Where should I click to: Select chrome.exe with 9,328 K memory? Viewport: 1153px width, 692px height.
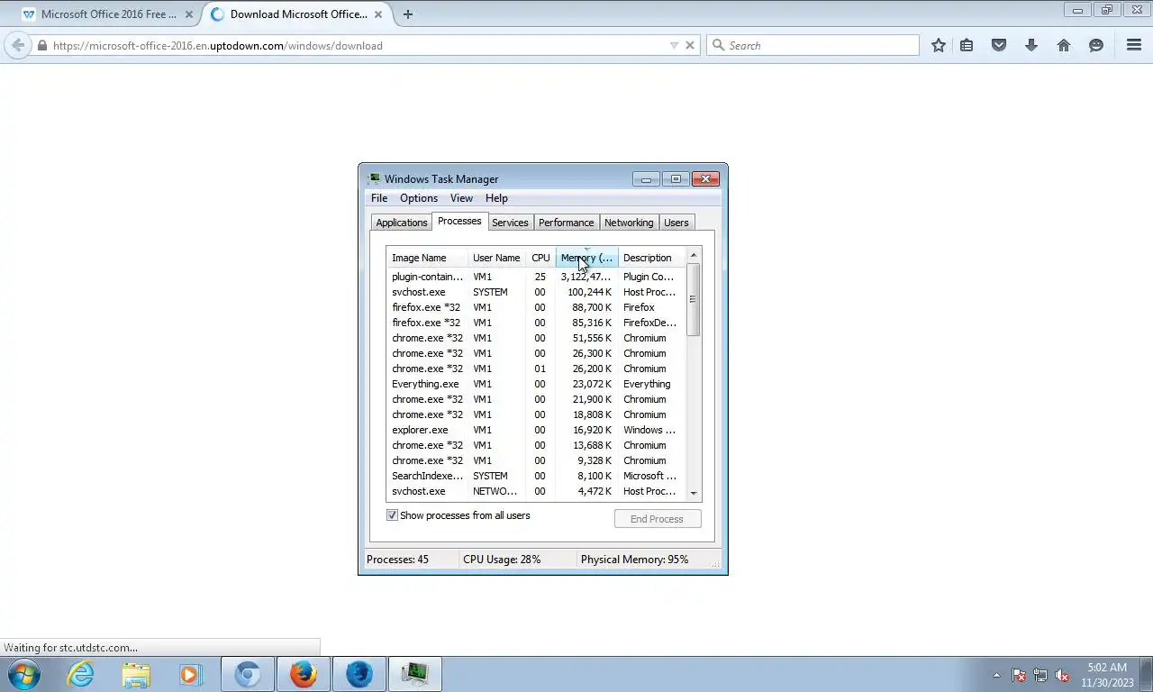coord(536,460)
